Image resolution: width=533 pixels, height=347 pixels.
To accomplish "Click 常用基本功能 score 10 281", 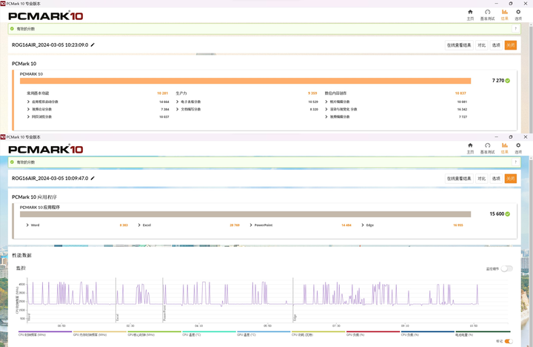I will click(162, 93).
